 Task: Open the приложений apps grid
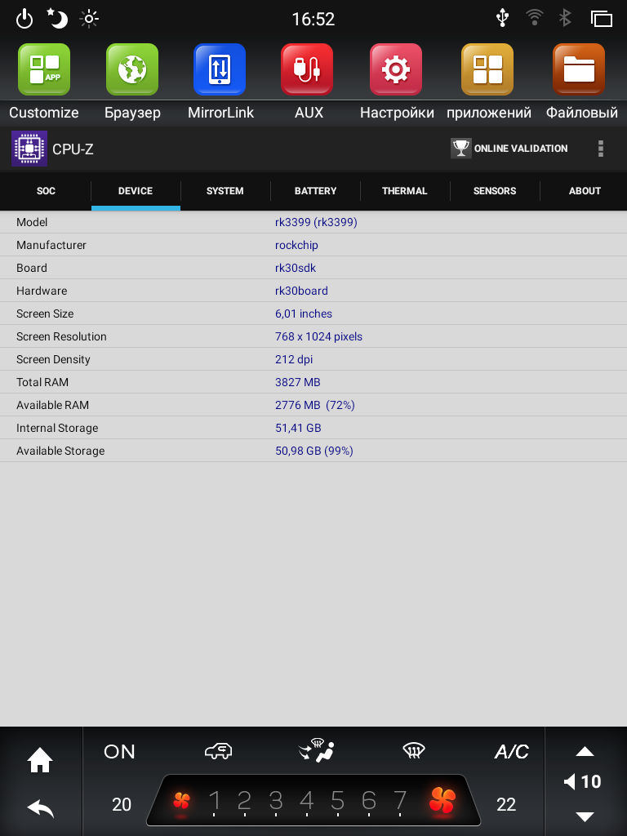(487, 69)
